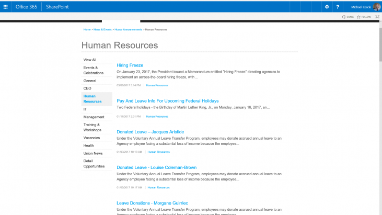Click the Hiring Freeze date 03/08/2017
Image resolution: width=382 pixels, height=215 pixels.
point(129,85)
